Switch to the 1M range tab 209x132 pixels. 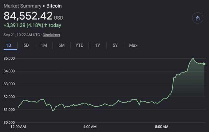[x=44, y=45]
